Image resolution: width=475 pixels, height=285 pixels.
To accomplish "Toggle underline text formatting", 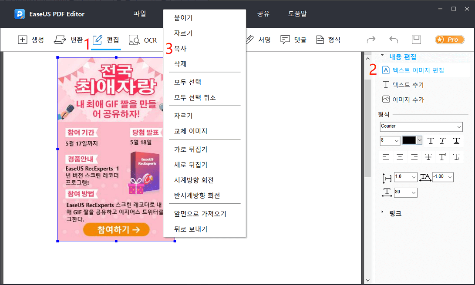I will [457, 140].
